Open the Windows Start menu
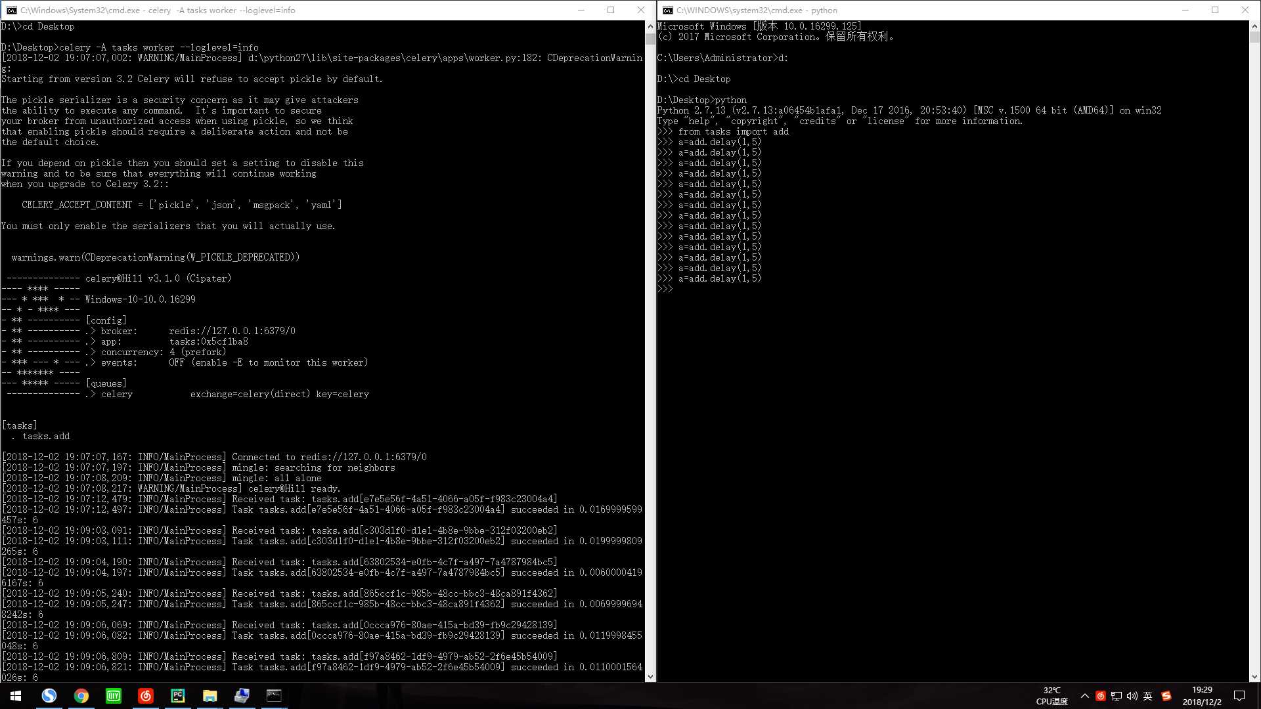1261x709 pixels. click(16, 696)
